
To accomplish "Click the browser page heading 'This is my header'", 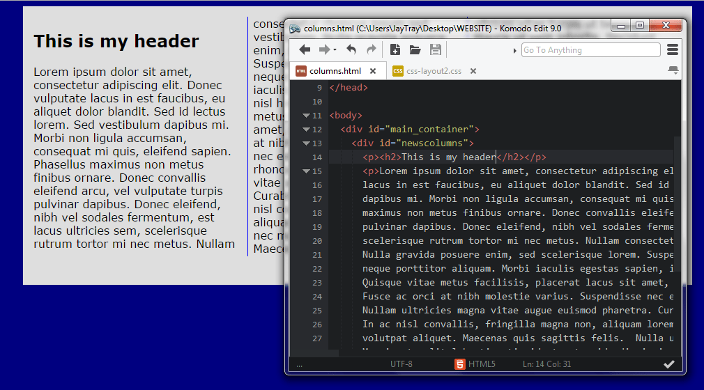I will [116, 41].
